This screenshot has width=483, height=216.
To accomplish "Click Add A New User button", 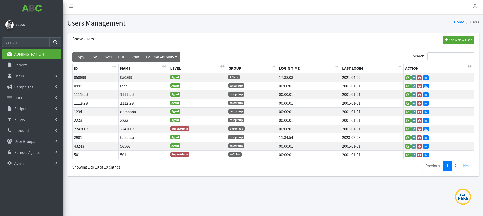I will pyautogui.click(x=458, y=40).
